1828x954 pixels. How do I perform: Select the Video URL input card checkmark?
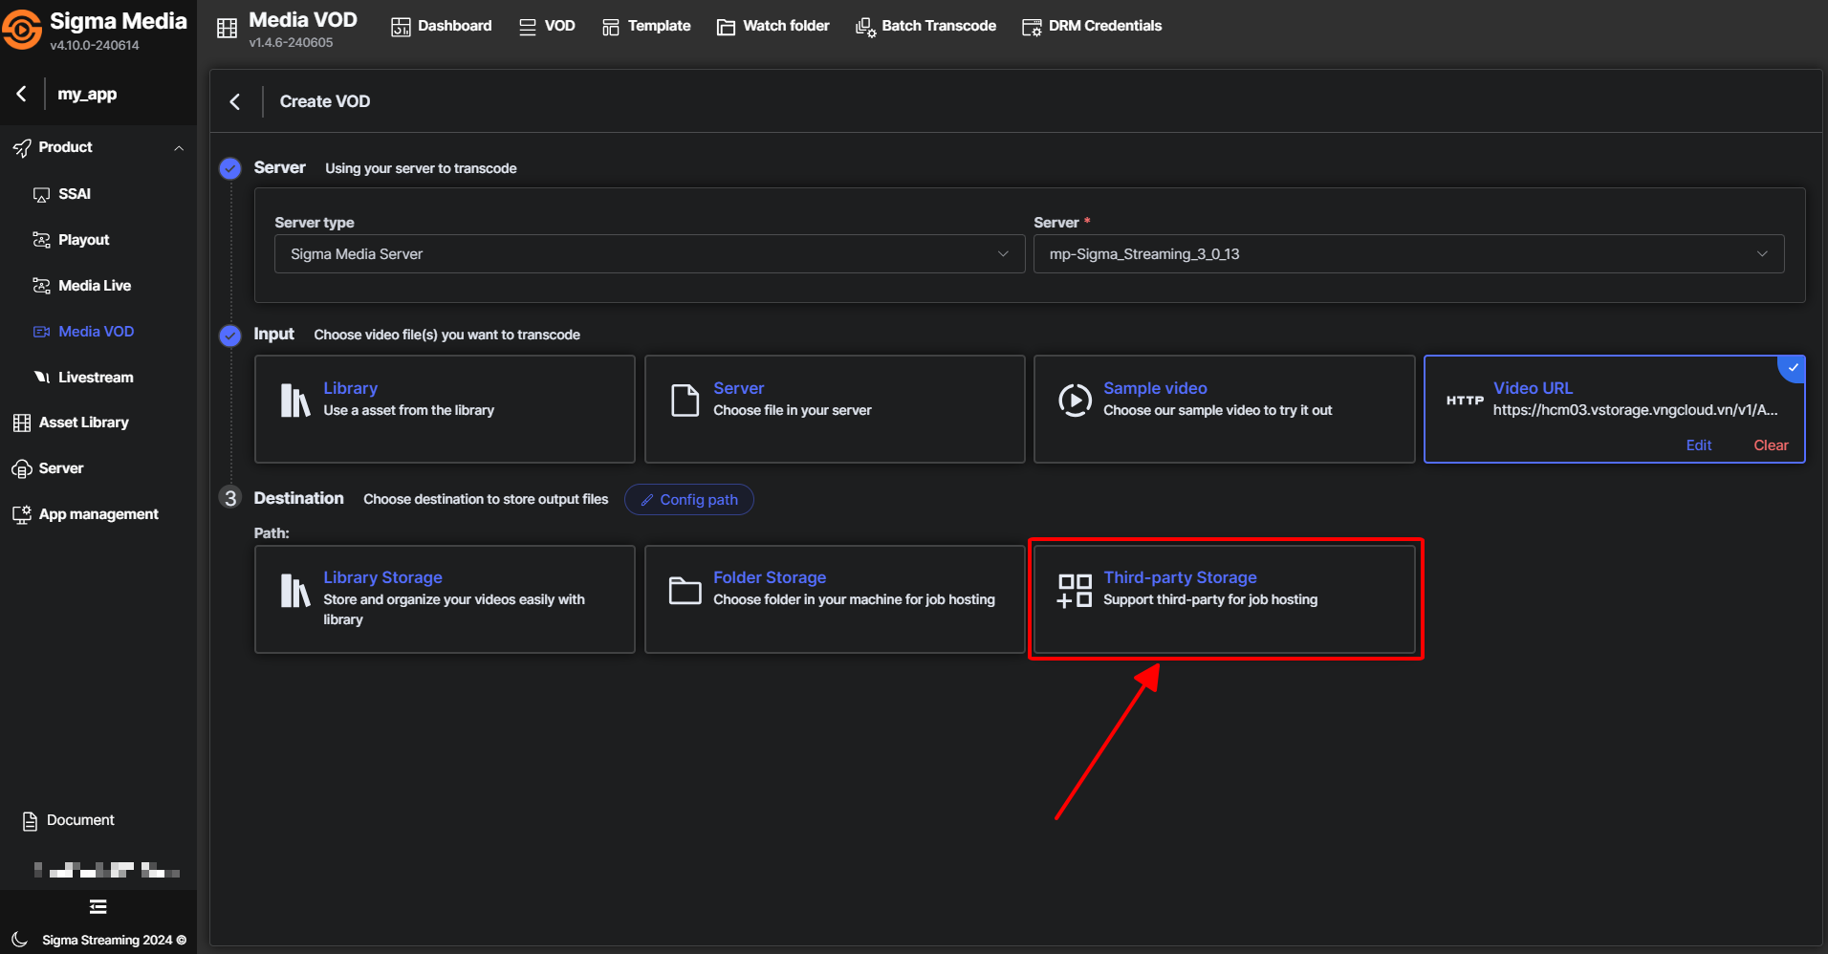point(1793,368)
